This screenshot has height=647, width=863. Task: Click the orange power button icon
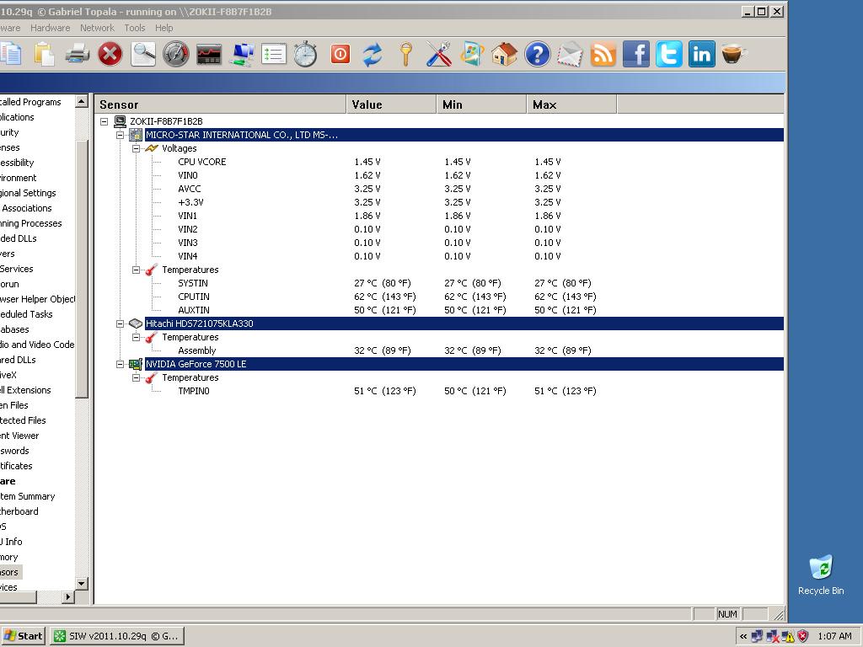tap(340, 54)
